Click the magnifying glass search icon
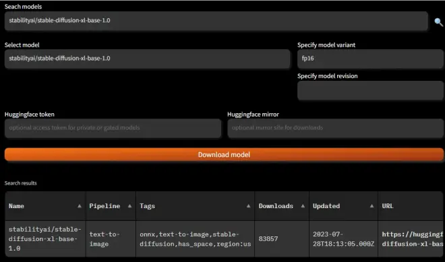Image resolution: width=445 pixels, height=262 pixels. (x=438, y=22)
